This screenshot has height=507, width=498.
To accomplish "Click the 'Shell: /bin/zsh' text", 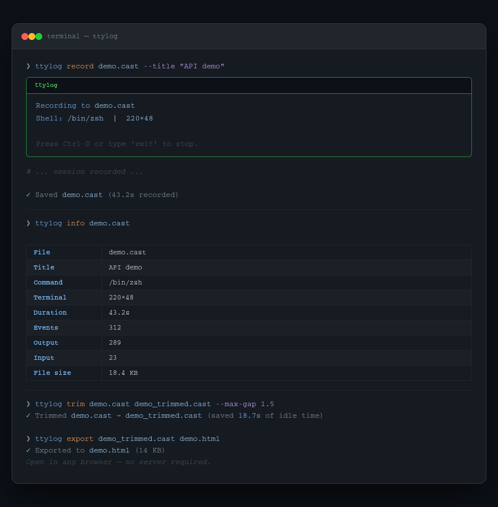I will [x=70, y=118].
